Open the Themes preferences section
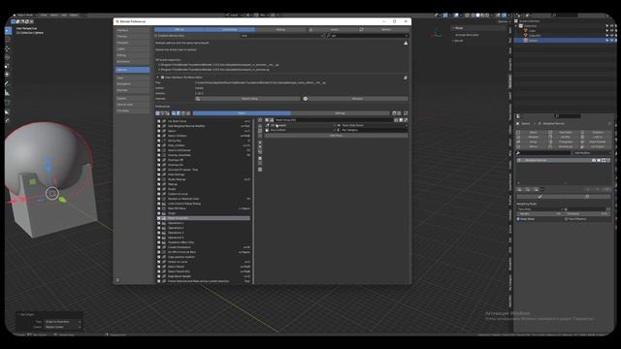The width and height of the screenshot is (621, 349). (x=132, y=37)
